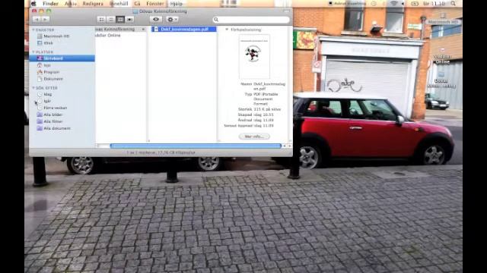Switch to column view
The width and height of the screenshot is (487, 273).
(x=120, y=19)
